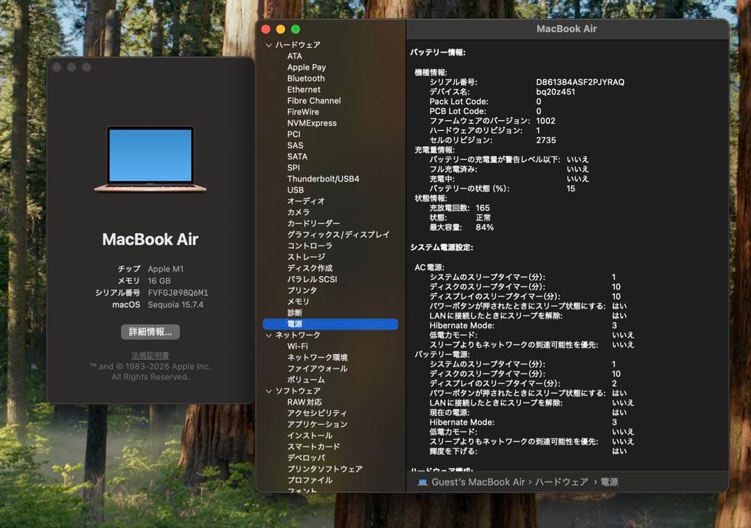Click the システム電源設定 heading
The height and width of the screenshot is (528, 751).
point(442,247)
